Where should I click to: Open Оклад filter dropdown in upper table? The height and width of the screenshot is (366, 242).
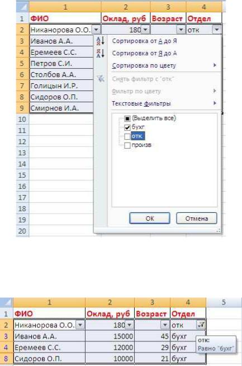(x=145, y=30)
